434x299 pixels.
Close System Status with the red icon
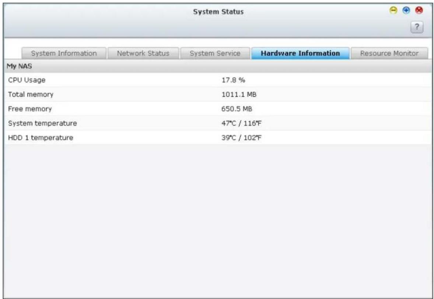(419, 11)
